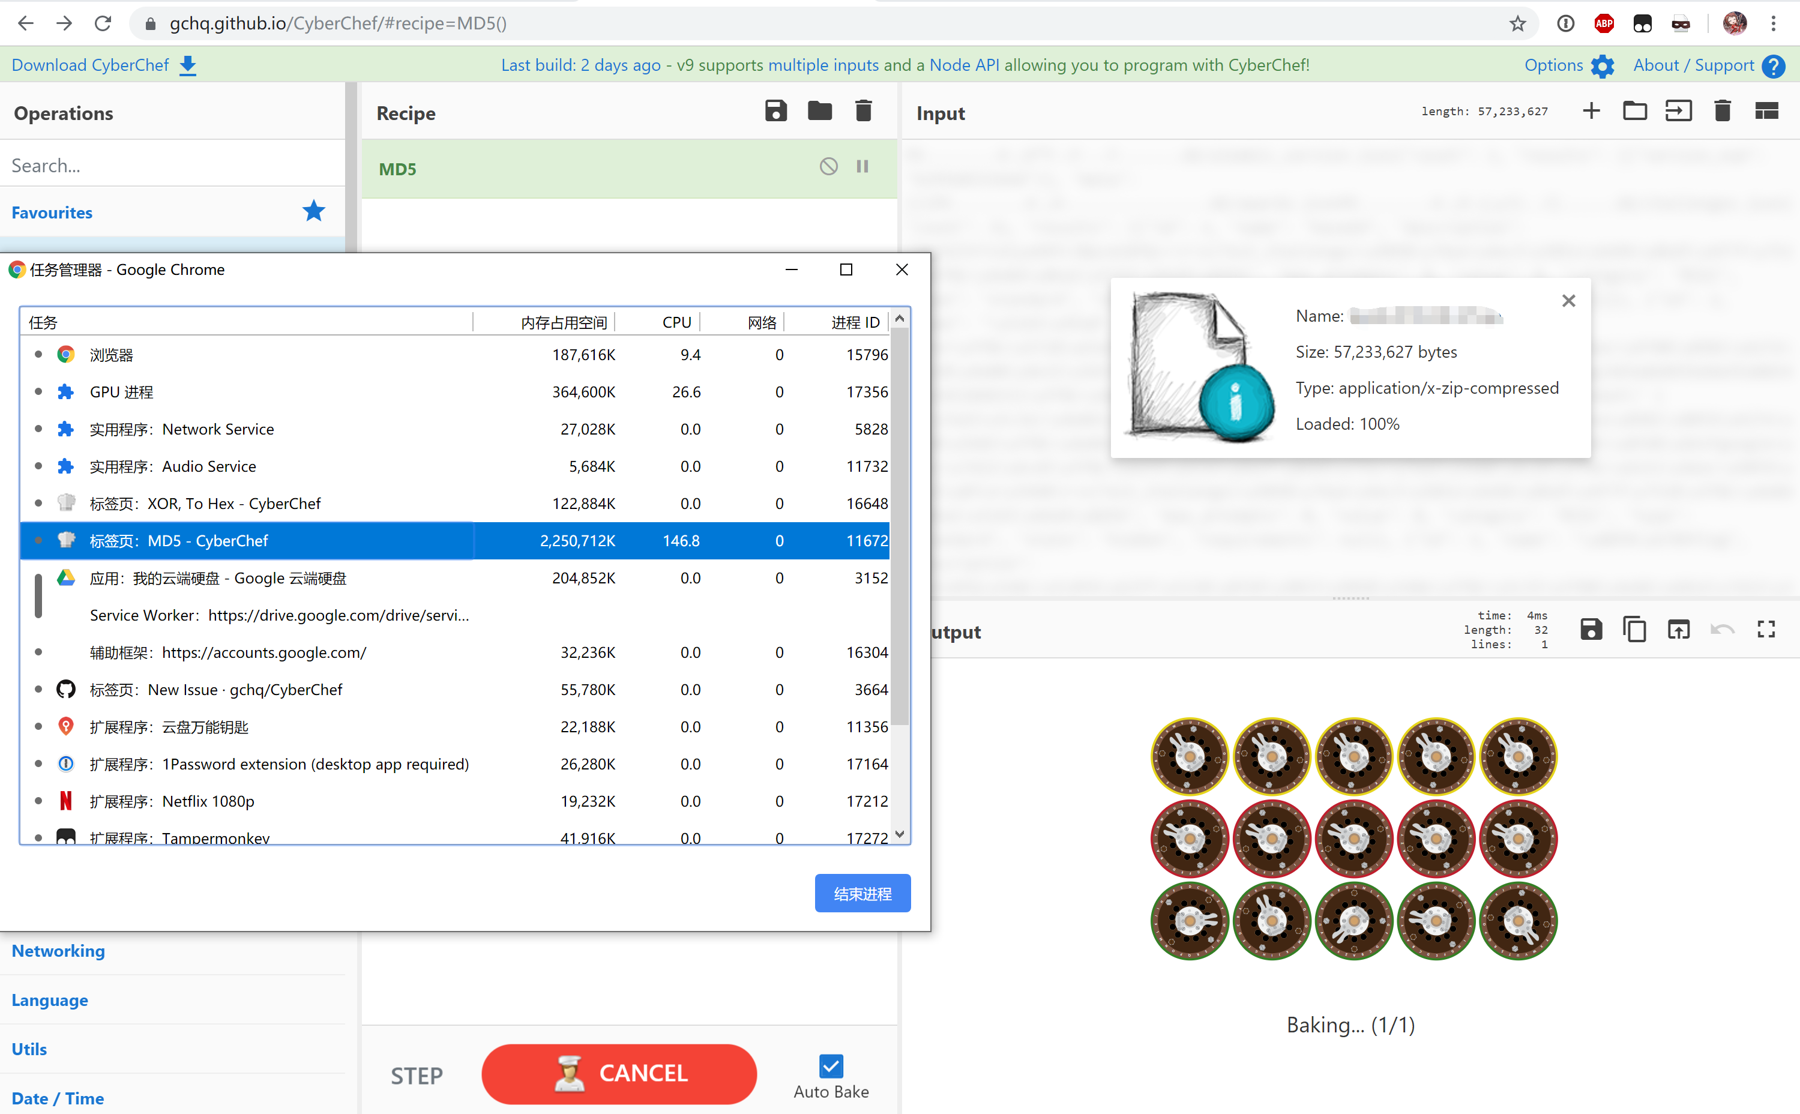Open file as input
This screenshot has width=1800, height=1114.
(x=1678, y=111)
